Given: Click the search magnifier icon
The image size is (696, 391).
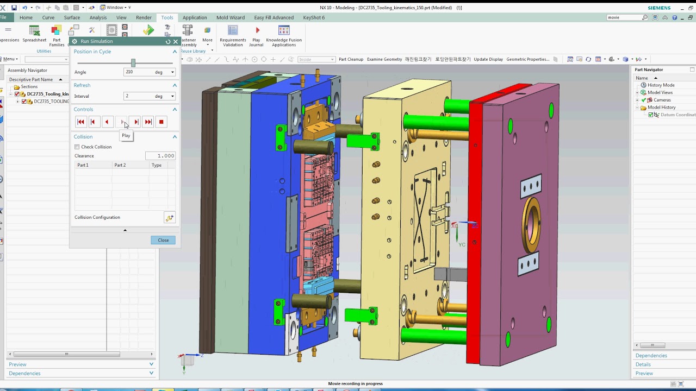Looking at the screenshot, I should (645, 17).
